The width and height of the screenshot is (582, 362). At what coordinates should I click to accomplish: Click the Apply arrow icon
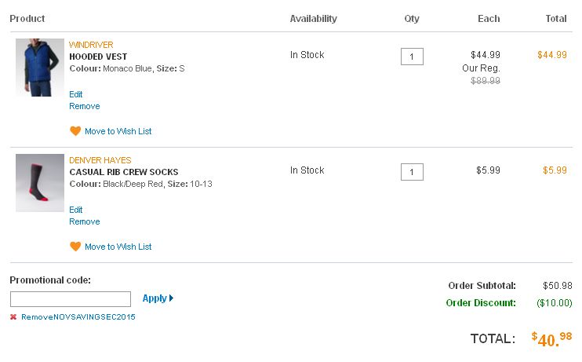click(171, 298)
